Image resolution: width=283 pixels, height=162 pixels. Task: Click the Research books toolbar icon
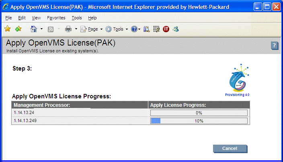[147, 29]
